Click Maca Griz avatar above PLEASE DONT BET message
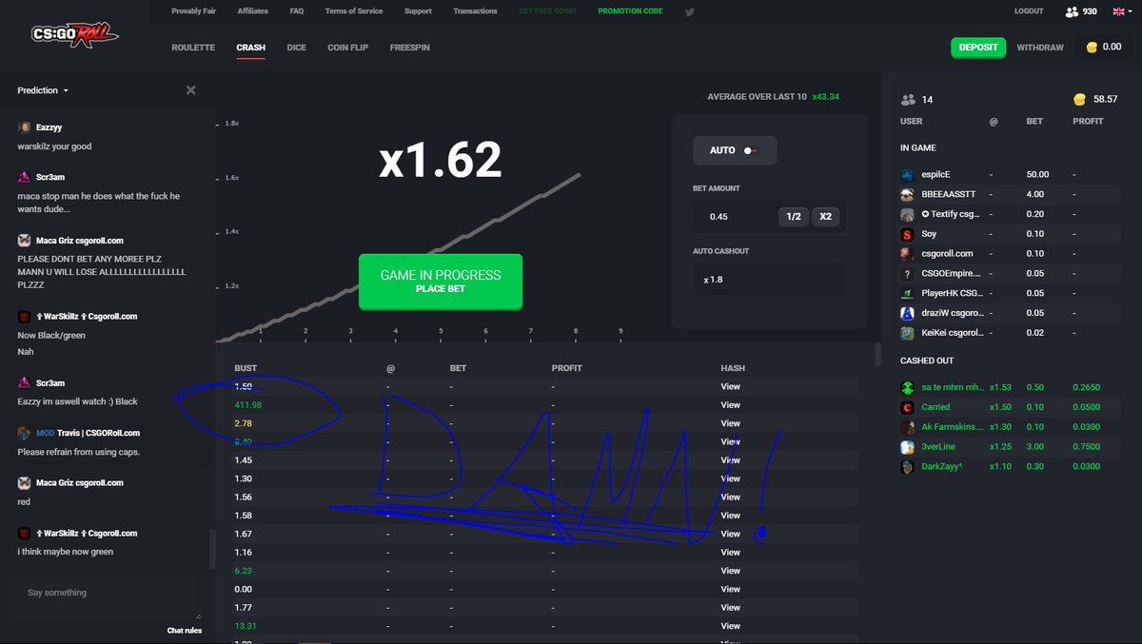Image resolution: width=1142 pixels, height=644 pixels. 24,241
